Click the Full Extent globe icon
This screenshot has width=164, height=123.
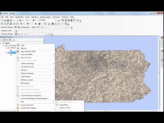tap(11, 24)
